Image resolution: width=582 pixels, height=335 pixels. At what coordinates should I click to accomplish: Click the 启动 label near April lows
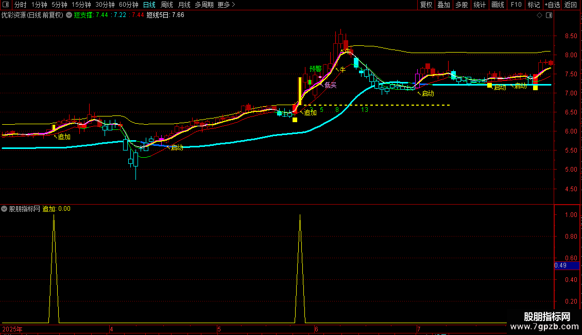[x=177, y=148]
